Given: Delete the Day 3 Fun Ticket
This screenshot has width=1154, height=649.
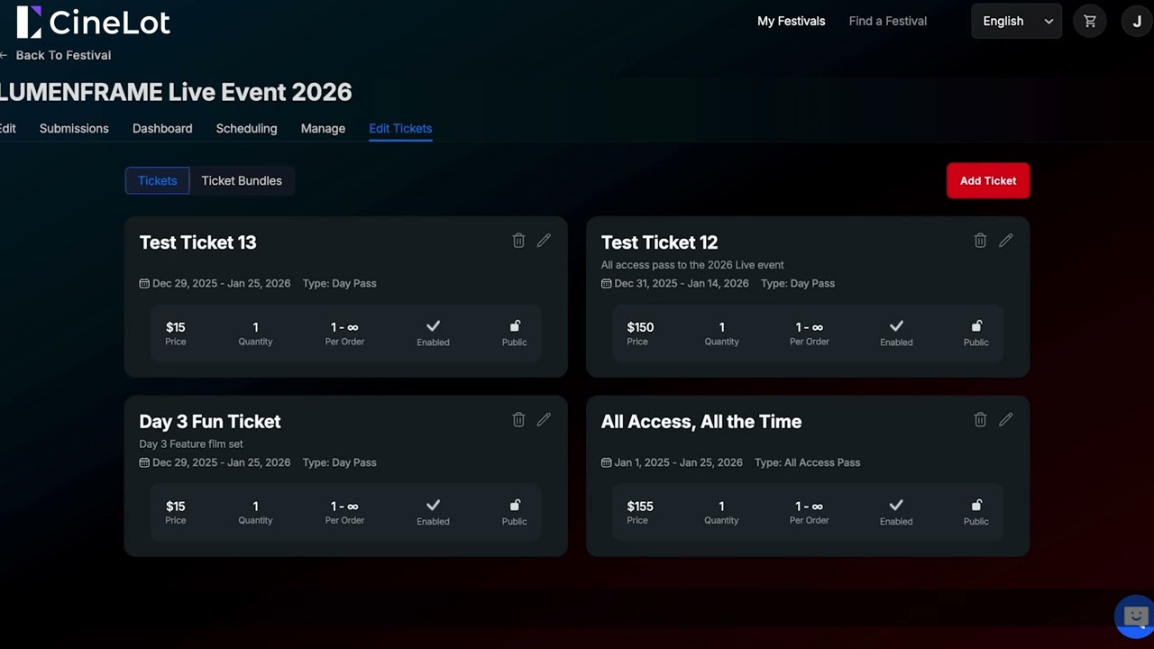Looking at the screenshot, I should 518,419.
